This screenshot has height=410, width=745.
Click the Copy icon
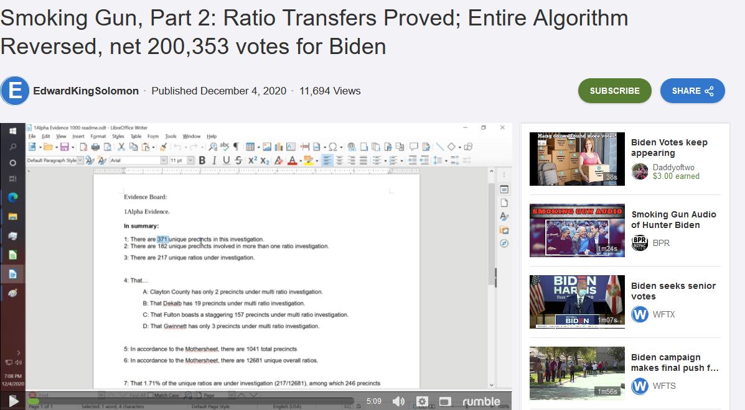[x=134, y=147]
